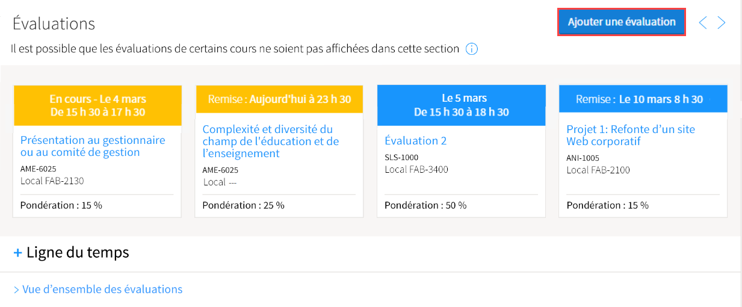Click Pondération 50 % on SLS-1000 card
Image resolution: width=742 pixels, height=307 pixels.
point(425,205)
